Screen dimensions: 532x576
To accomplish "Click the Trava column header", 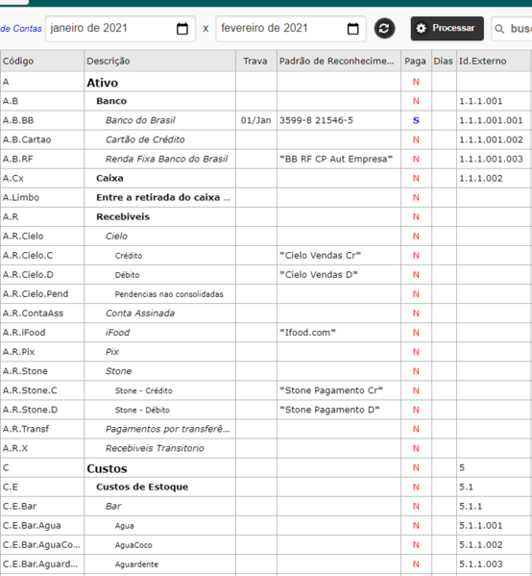I will coord(256,61).
